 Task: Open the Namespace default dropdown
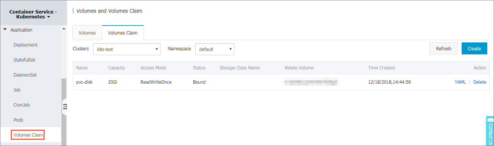coord(215,49)
